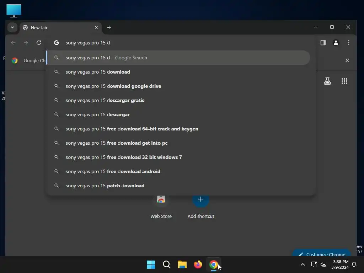Open the clock showing 3:38 PM
Image resolution: width=364 pixels, height=273 pixels.
pos(340,264)
